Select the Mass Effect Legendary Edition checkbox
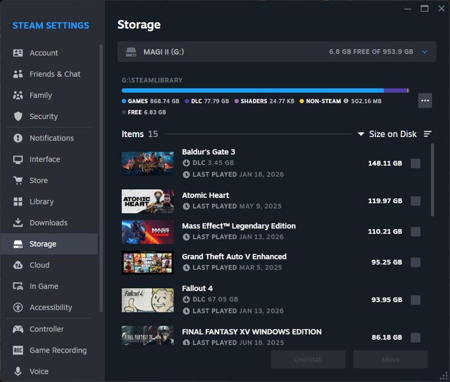450x382 pixels. click(x=415, y=231)
